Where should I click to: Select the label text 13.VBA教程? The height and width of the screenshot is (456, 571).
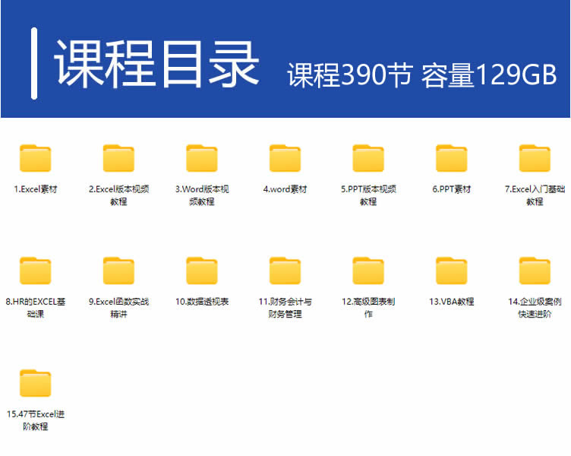(452, 302)
